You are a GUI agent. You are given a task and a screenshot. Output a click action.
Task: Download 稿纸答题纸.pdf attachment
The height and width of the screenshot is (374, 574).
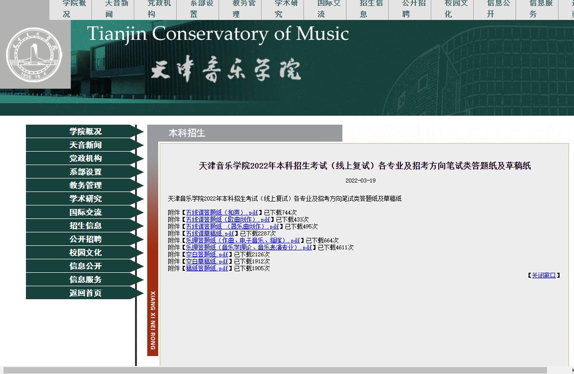[207, 268]
